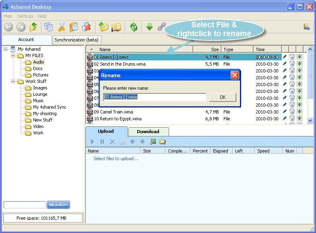Open the Pictures folder
Image resolution: width=316 pixels, height=233 pixels.
41,75
